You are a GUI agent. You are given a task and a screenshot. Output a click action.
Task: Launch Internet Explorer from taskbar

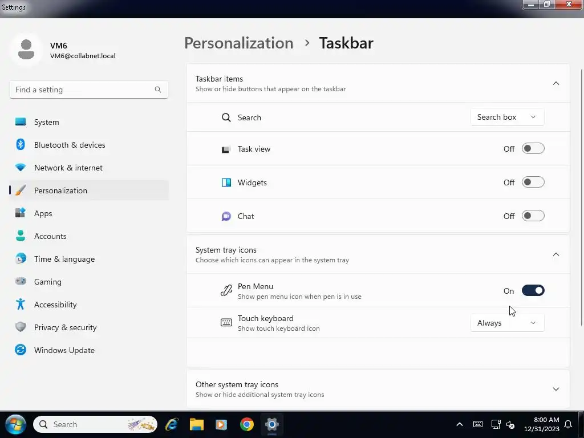coord(172,424)
